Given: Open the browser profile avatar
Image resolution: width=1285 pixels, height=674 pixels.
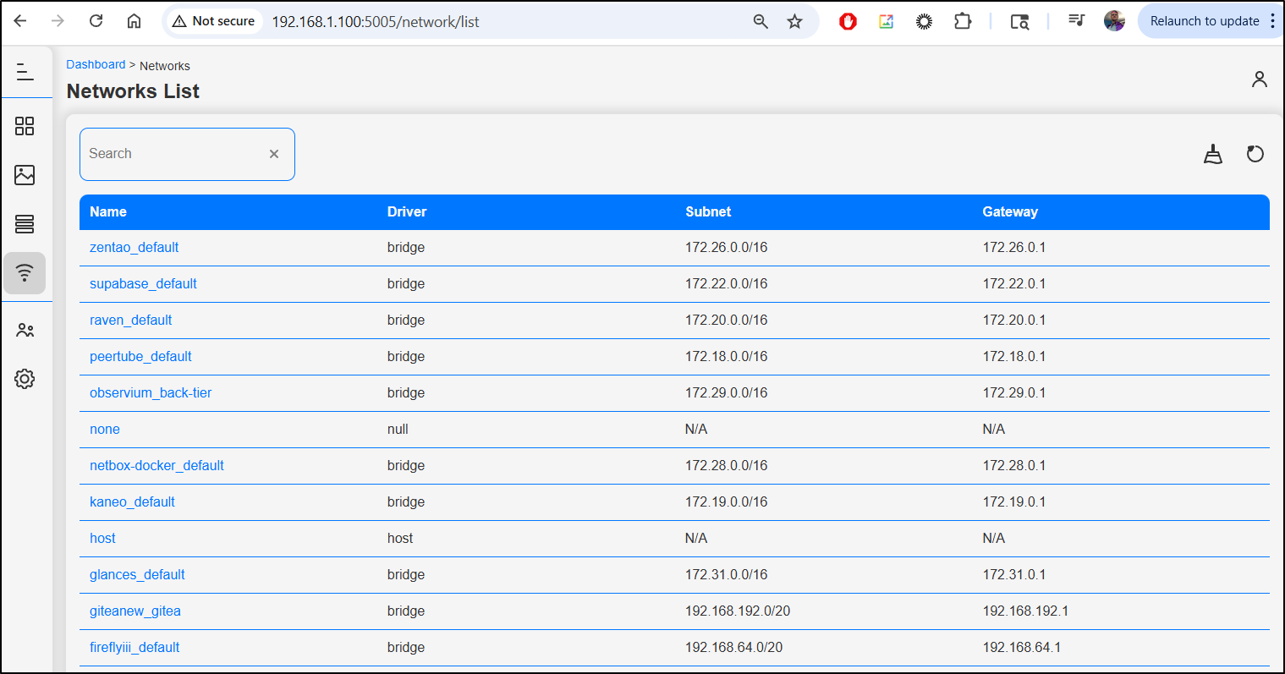Looking at the screenshot, I should pyautogui.click(x=1114, y=21).
